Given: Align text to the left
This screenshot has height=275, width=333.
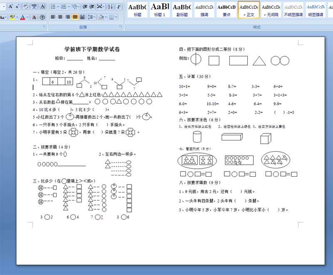Looking at the screenshot, I should coord(53,17).
